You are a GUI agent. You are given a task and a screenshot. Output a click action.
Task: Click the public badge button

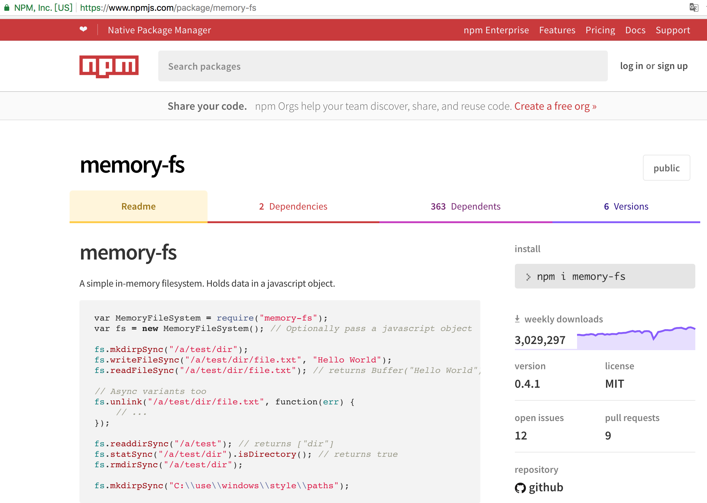(666, 168)
